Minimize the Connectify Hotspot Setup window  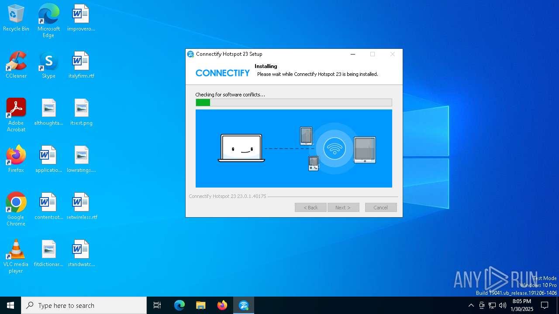353,54
